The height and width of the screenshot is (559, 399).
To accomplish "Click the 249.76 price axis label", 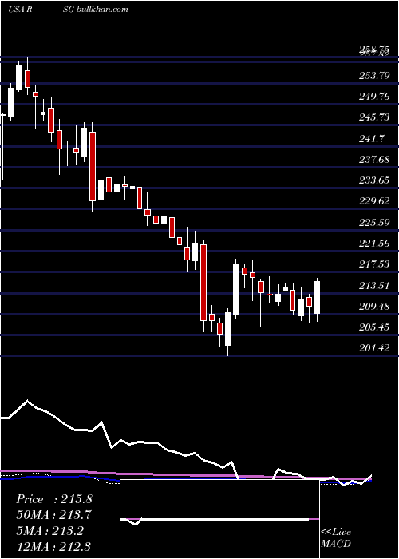I will pos(374,97).
